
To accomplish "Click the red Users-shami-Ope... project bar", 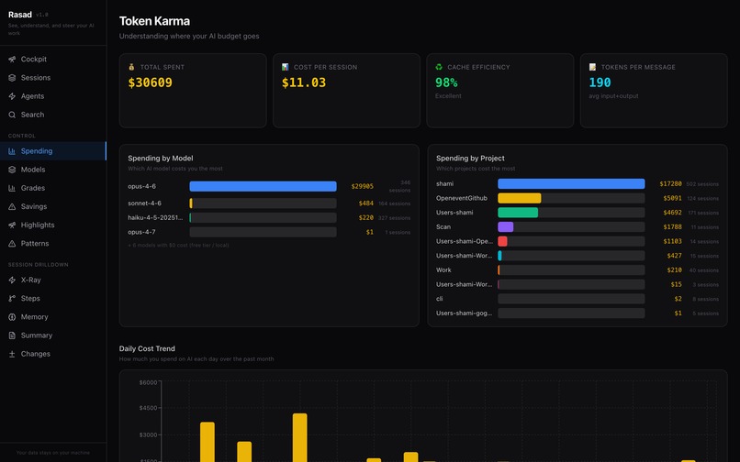I will point(502,241).
